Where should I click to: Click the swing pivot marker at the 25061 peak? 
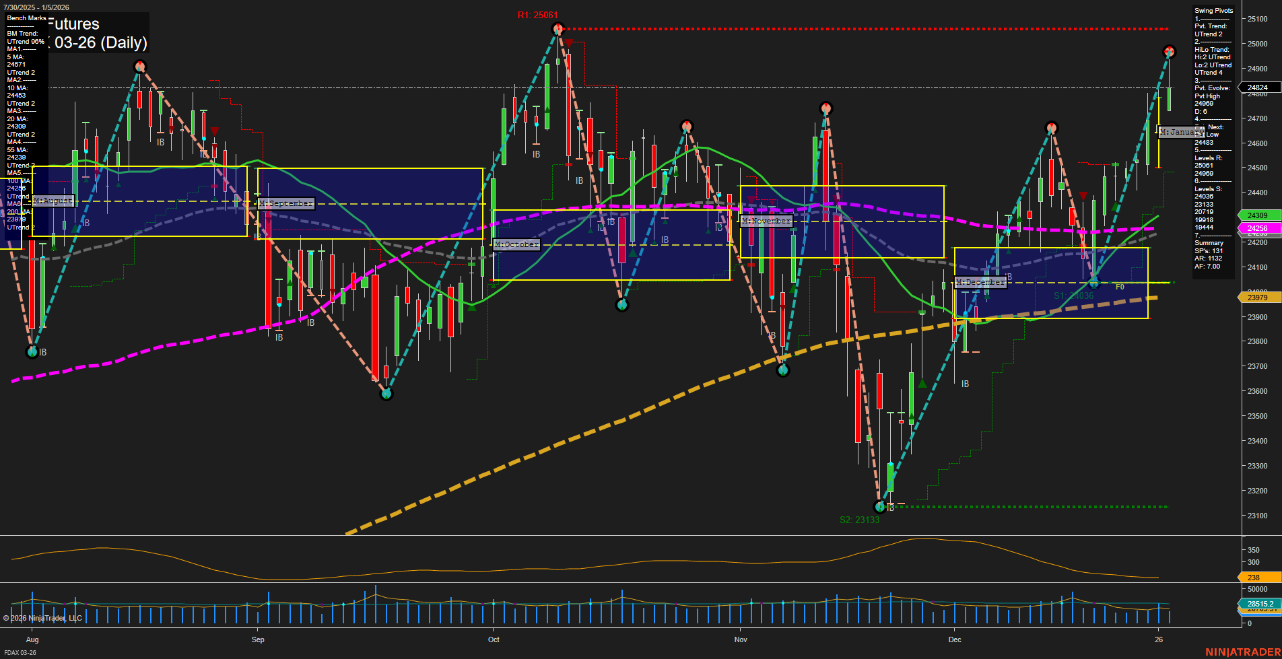pos(558,28)
